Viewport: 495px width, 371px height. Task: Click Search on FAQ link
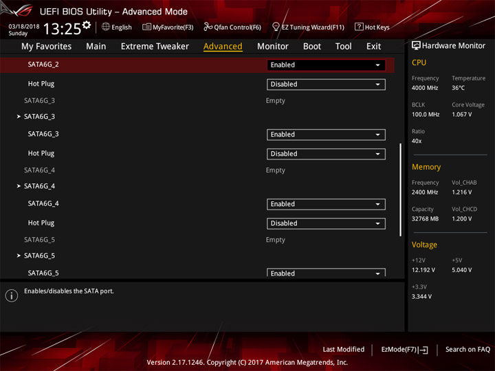coord(467,350)
